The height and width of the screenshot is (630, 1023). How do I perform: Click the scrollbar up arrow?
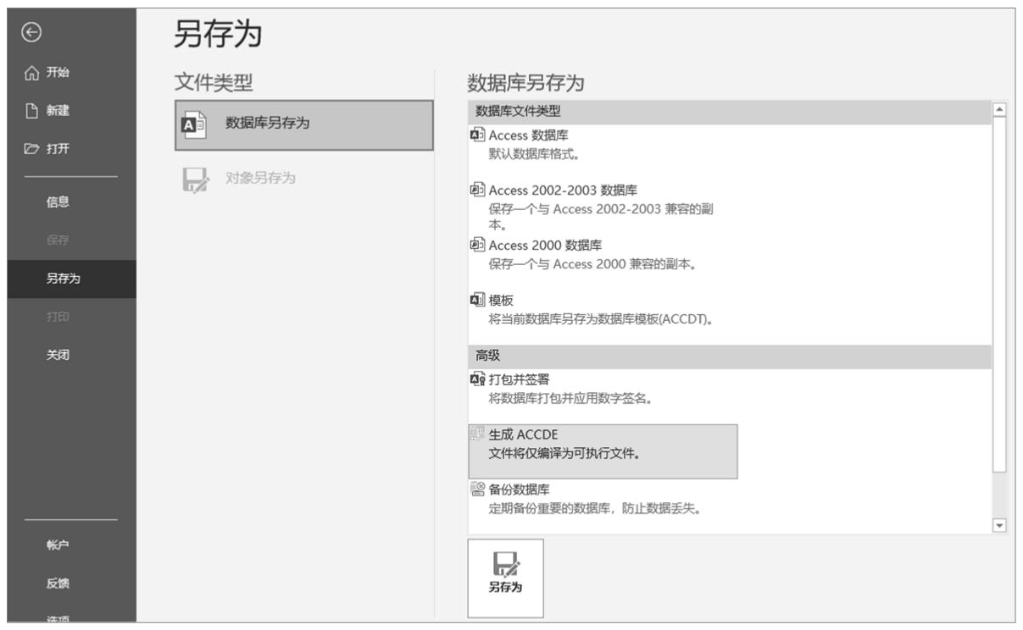click(998, 109)
